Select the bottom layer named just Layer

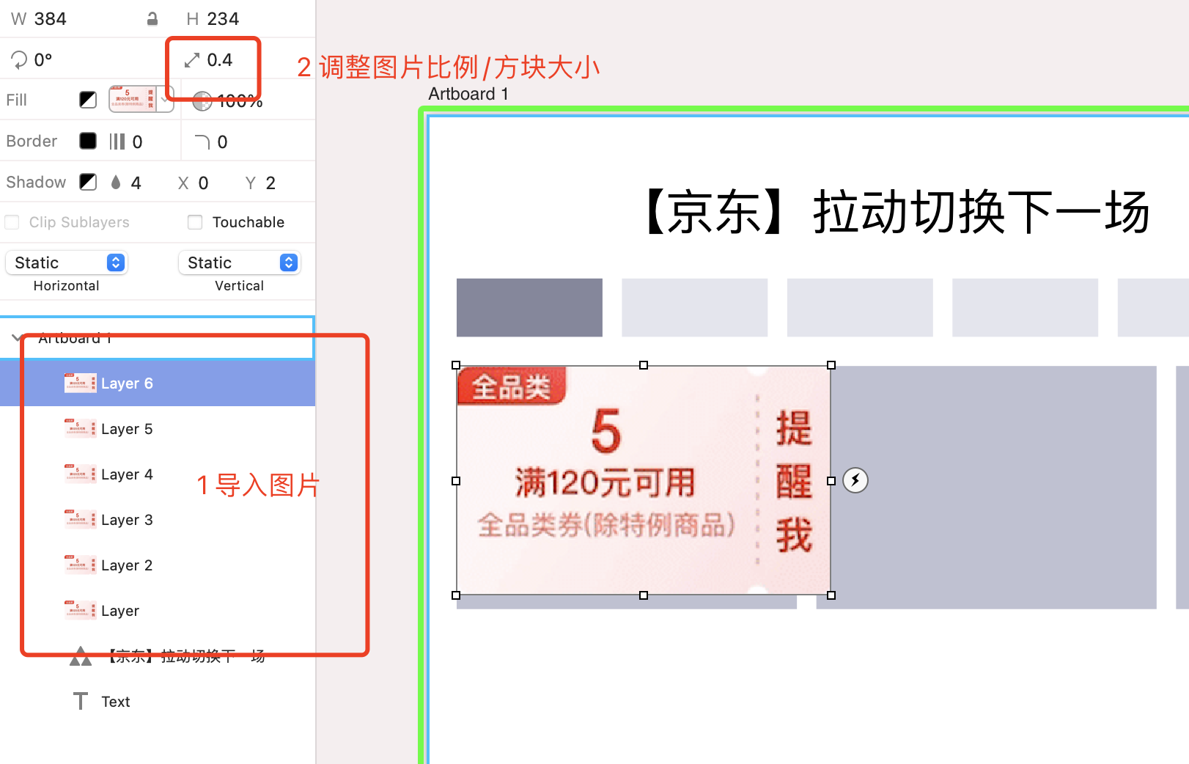(158, 611)
